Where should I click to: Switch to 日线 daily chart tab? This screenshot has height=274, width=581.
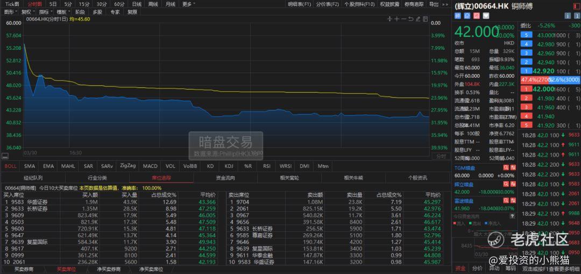click(x=136, y=4)
